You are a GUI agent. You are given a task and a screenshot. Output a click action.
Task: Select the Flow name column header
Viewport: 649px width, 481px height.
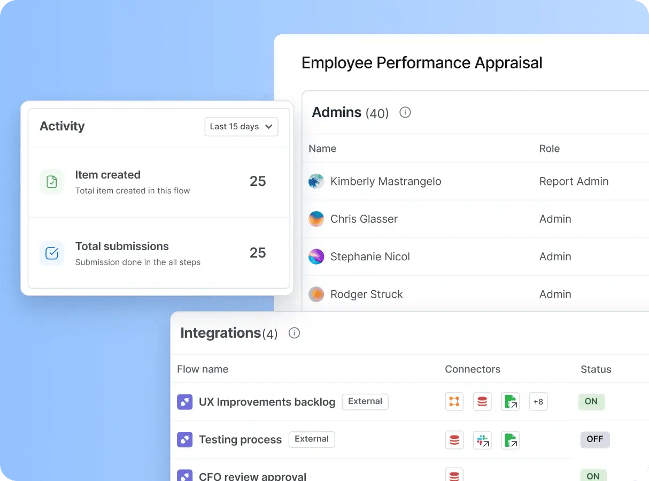tap(203, 369)
